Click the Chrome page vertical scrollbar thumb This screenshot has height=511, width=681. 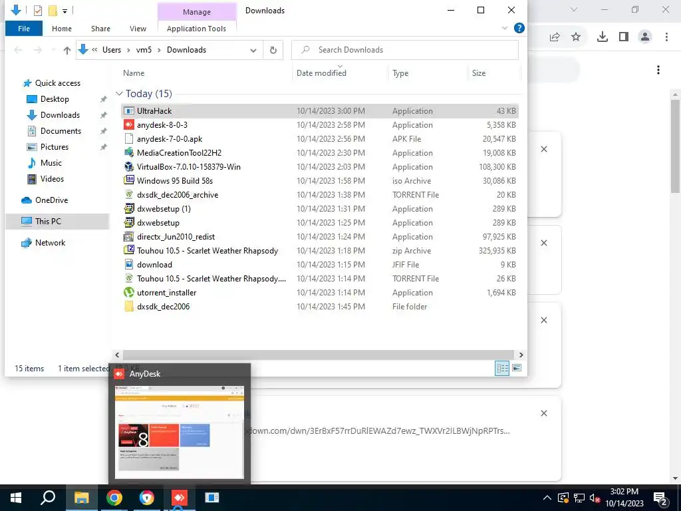676,146
